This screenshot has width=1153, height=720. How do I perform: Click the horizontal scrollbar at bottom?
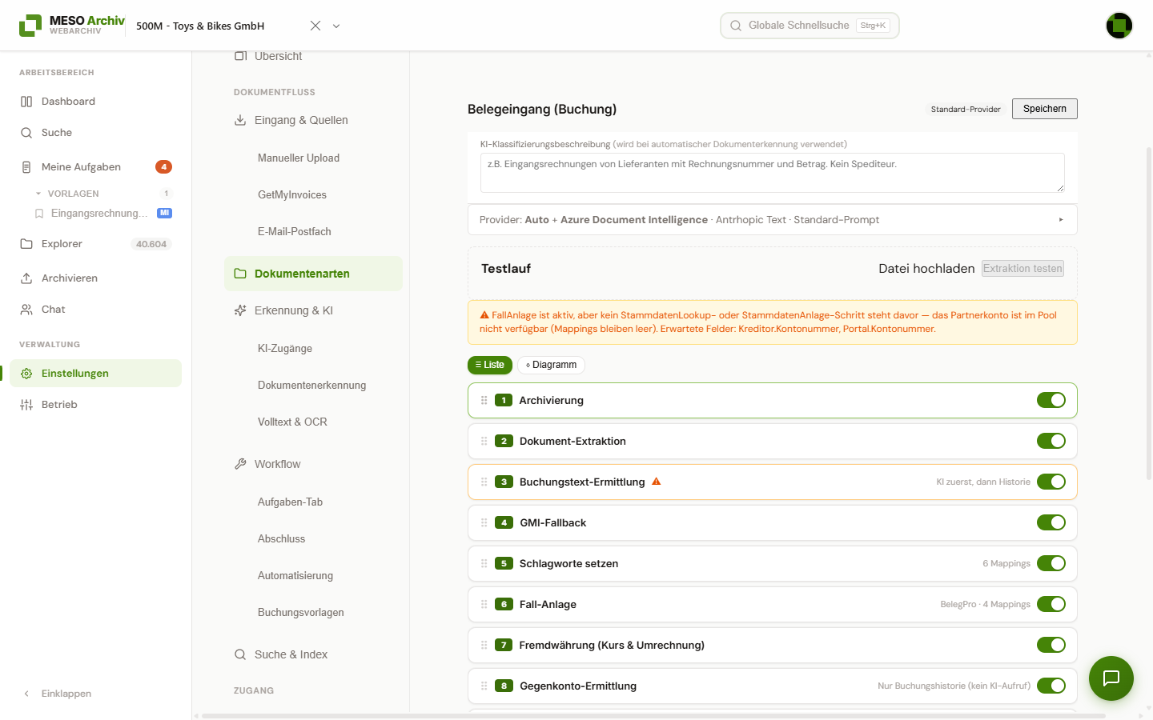click(653, 716)
